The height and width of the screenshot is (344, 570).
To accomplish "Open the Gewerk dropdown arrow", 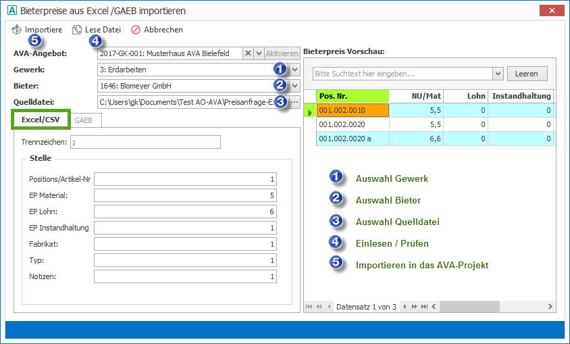I will [x=295, y=70].
